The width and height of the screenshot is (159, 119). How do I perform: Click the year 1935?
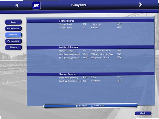tap(120, 81)
